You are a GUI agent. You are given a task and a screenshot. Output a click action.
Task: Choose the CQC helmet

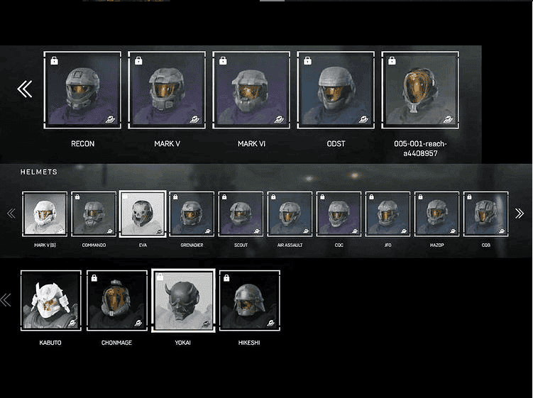[x=339, y=214]
